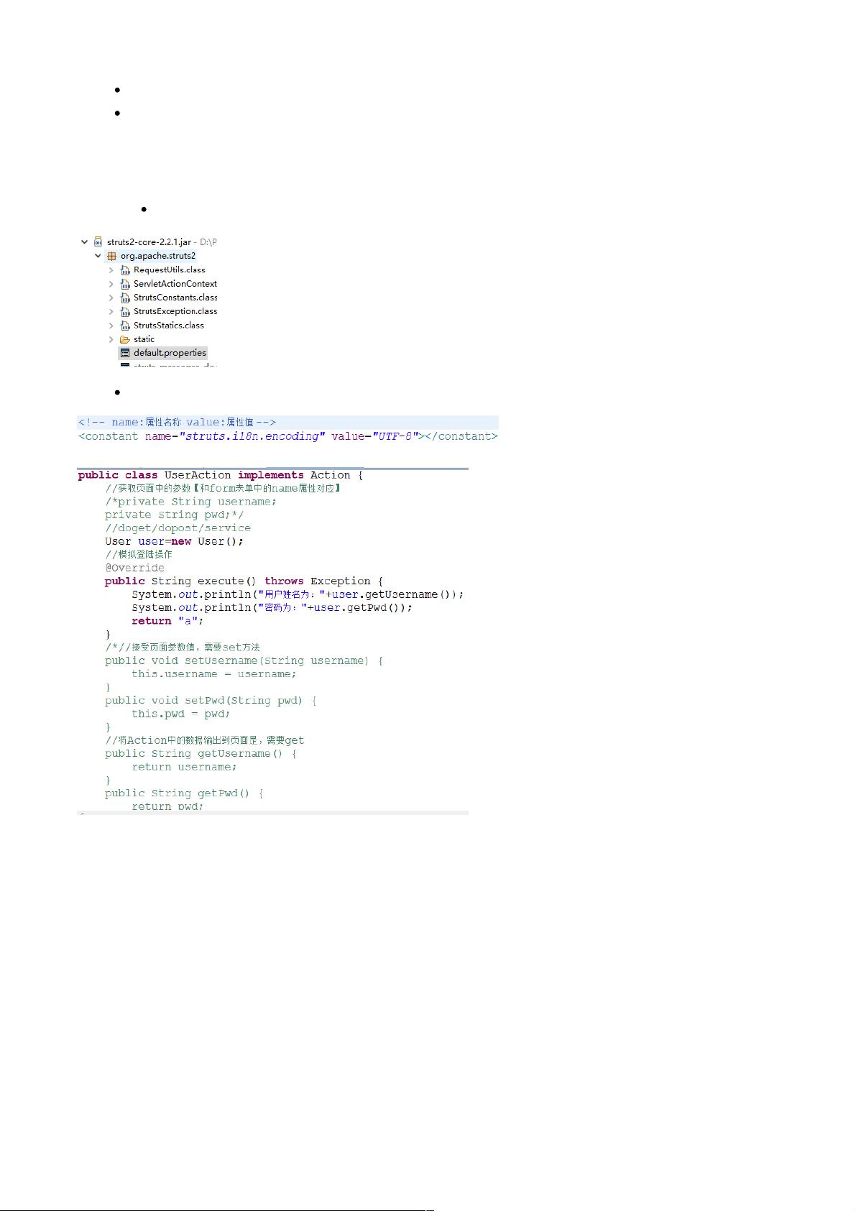The image size is (856, 1211).
Task: Select RequestUtils.class in the tree
Action: click(170, 270)
